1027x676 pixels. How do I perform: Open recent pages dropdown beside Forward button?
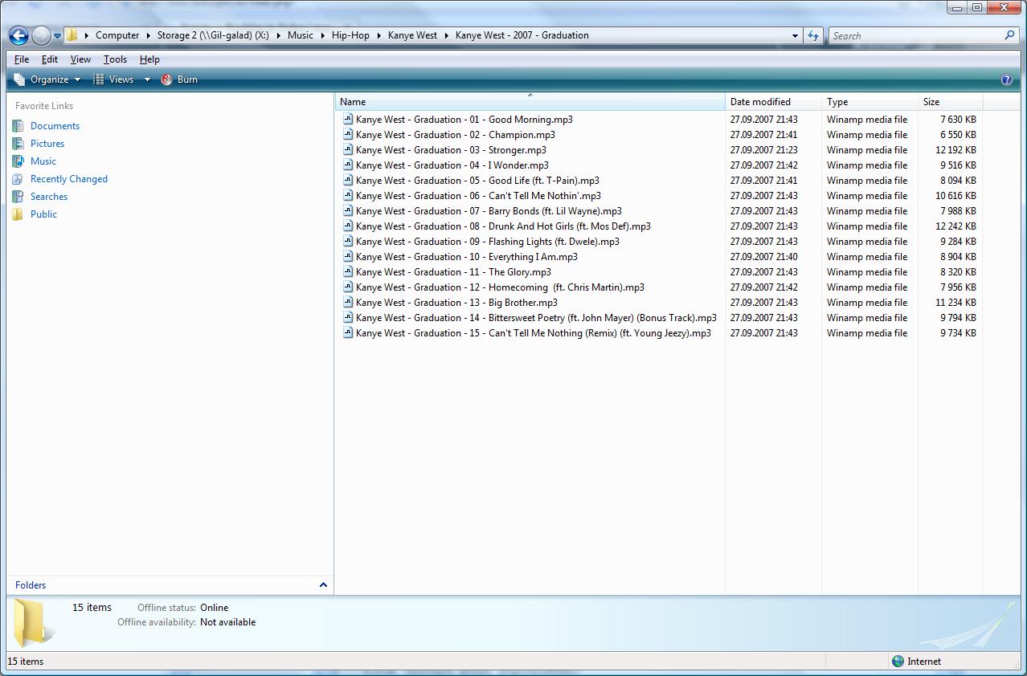57,36
